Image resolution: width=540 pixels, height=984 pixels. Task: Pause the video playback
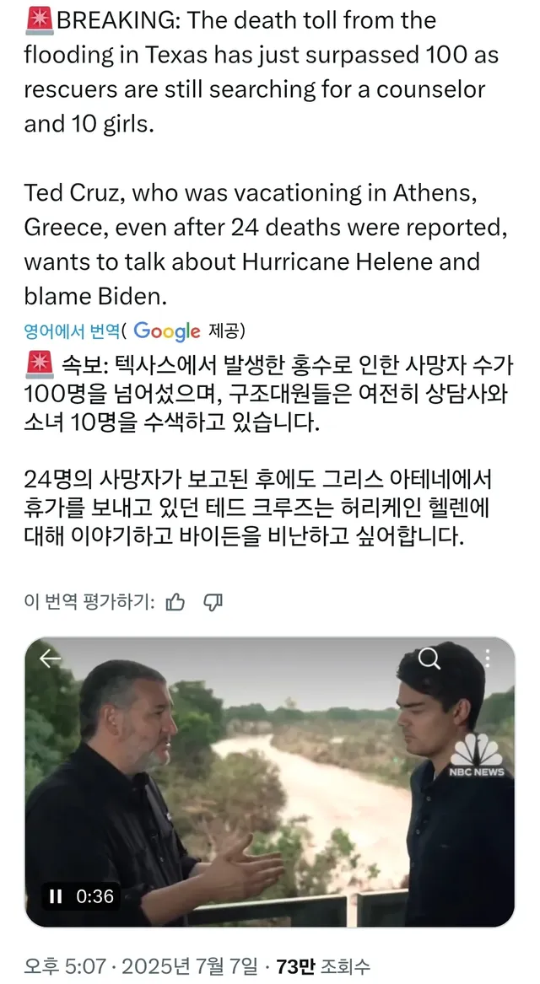click(57, 896)
